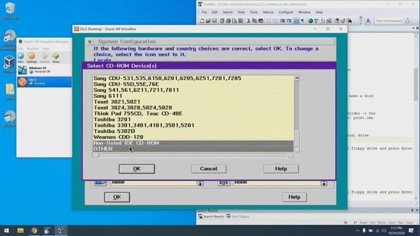
Task: Open Chrome from the taskbar
Action: point(34,230)
